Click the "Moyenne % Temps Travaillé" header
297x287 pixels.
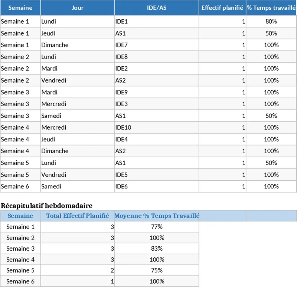pos(157,216)
